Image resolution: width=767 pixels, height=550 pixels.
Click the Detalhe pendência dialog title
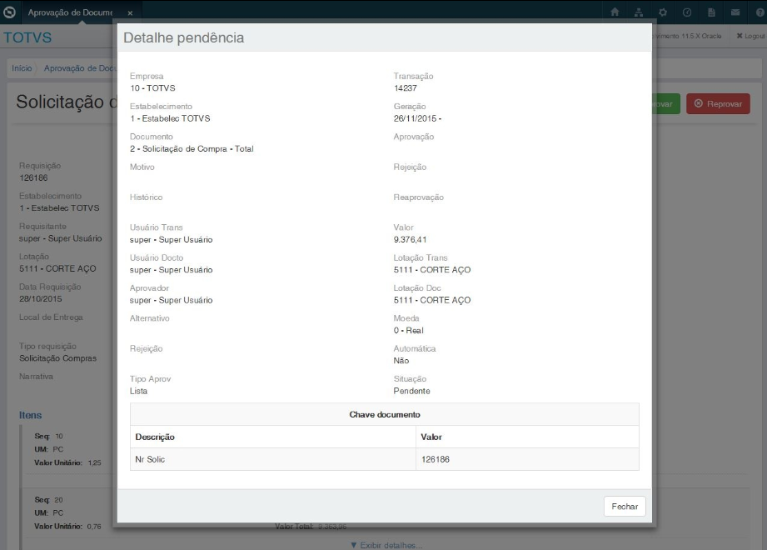tap(183, 37)
